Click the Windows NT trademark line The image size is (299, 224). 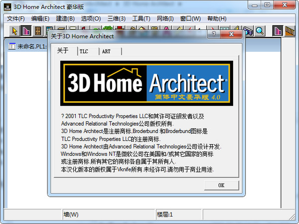tap(137, 154)
